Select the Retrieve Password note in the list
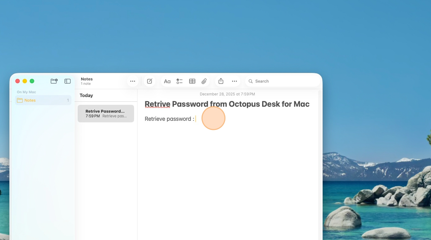This screenshot has width=431, height=240. (x=106, y=113)
